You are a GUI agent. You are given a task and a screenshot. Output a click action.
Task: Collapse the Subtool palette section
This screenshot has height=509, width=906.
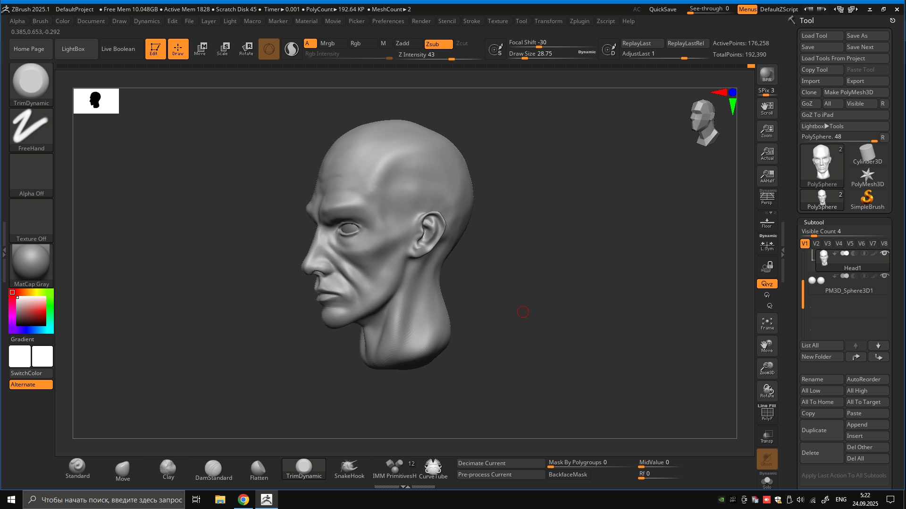(x=814, y=222)
